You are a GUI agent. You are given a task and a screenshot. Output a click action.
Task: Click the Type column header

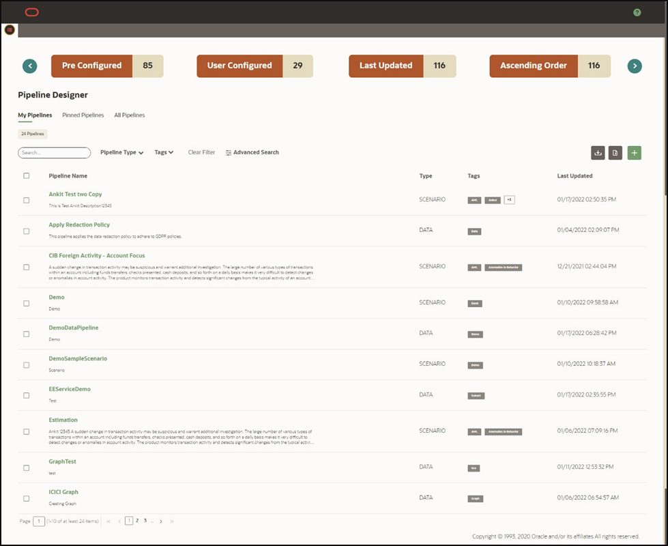pyautogui.click(x=426, y=175)
